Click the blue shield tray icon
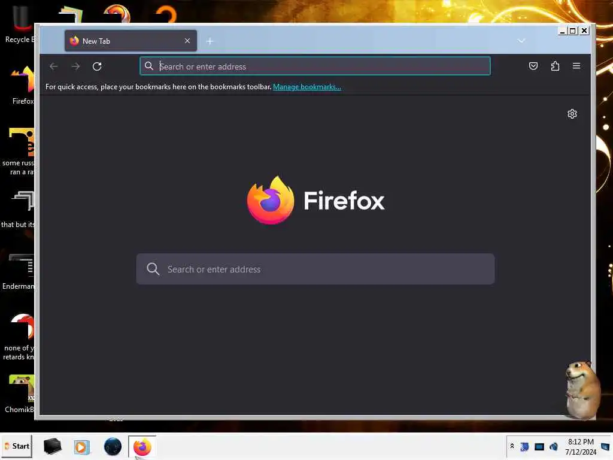The width and height of the screenshot is (613, 460). click(x=524, y=446)
